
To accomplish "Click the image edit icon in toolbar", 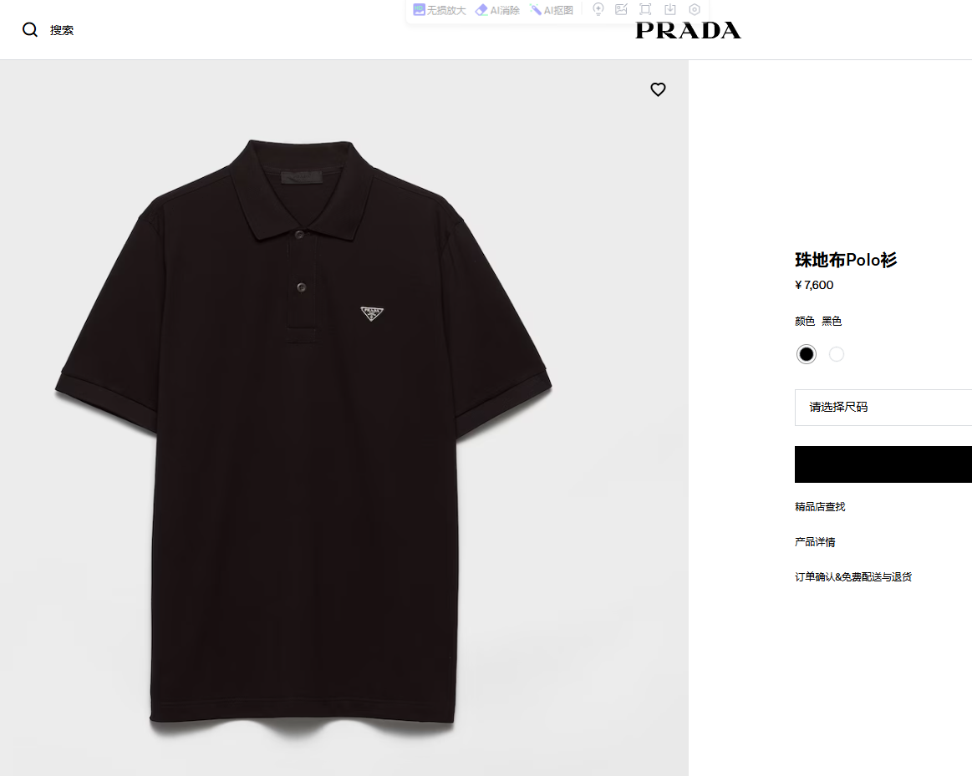I will (621, 9).
